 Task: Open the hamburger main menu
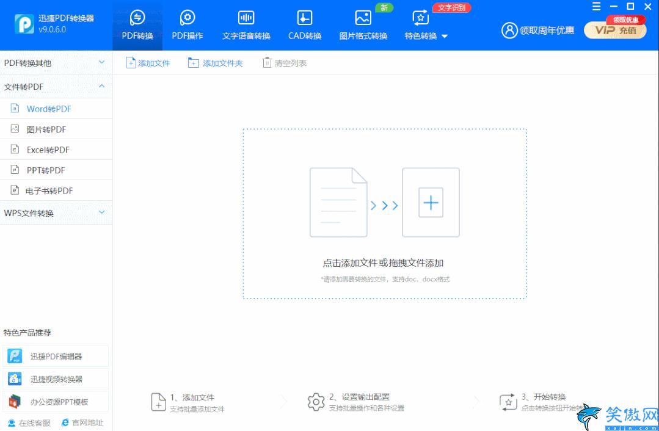[x=596, y=6]
